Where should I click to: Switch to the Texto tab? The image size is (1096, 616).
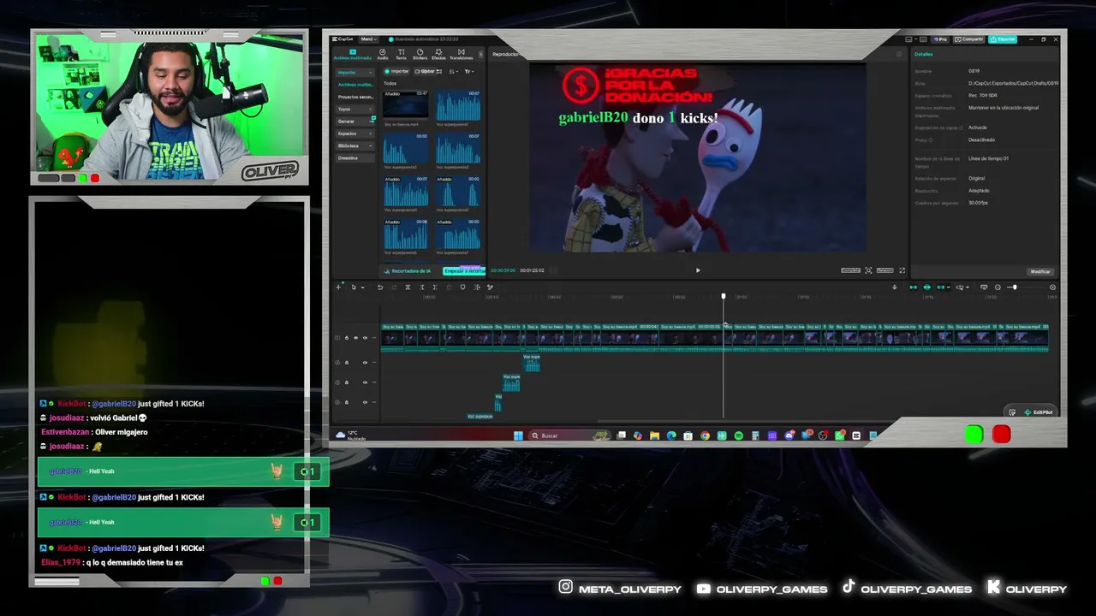[x=402, y=55]
